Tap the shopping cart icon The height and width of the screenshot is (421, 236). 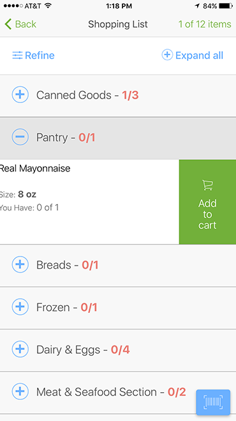pyautogui.click(x=207, y=186)
